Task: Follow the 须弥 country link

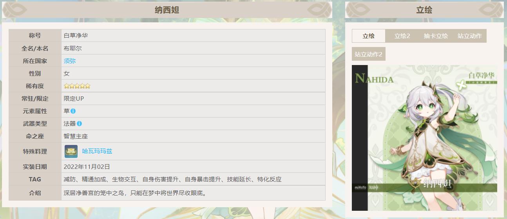Action: (70, 61)
